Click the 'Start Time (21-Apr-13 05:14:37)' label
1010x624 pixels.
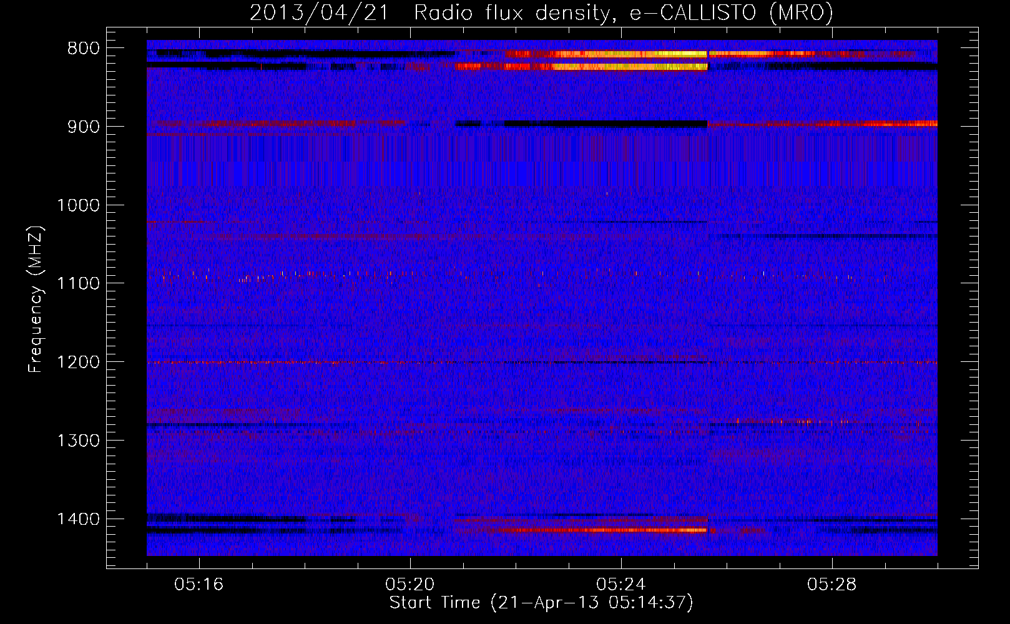point(541,603)
